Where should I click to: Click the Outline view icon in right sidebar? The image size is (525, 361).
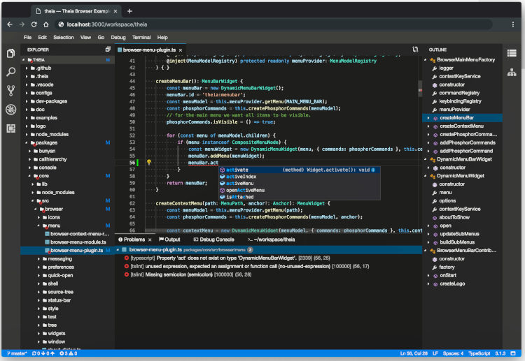pos(512,54)
